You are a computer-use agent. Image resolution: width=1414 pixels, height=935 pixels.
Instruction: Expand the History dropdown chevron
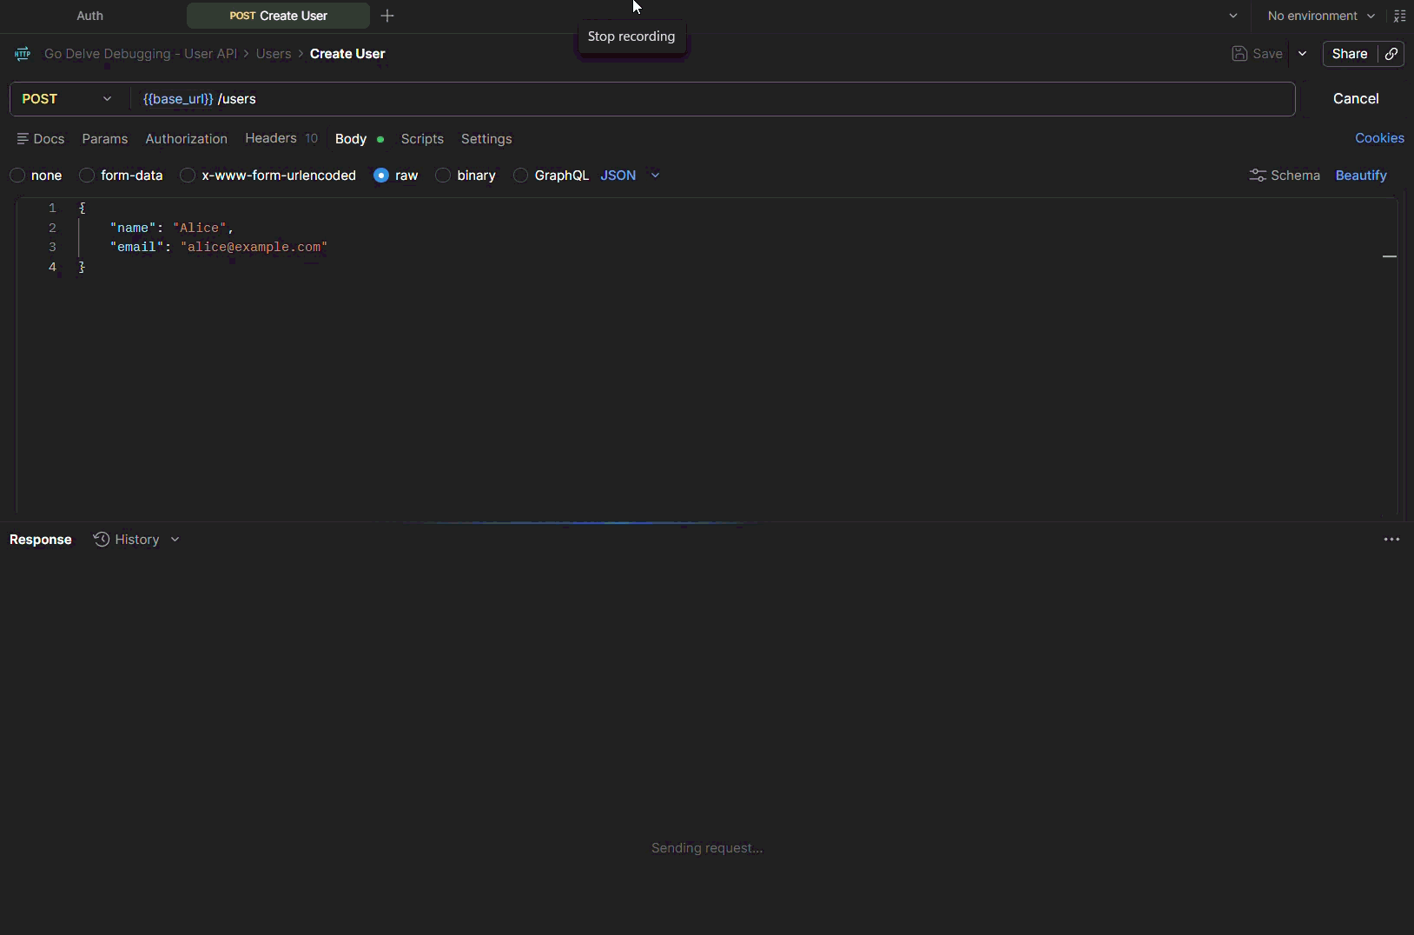pyautogui.click(x=175, y=540)
